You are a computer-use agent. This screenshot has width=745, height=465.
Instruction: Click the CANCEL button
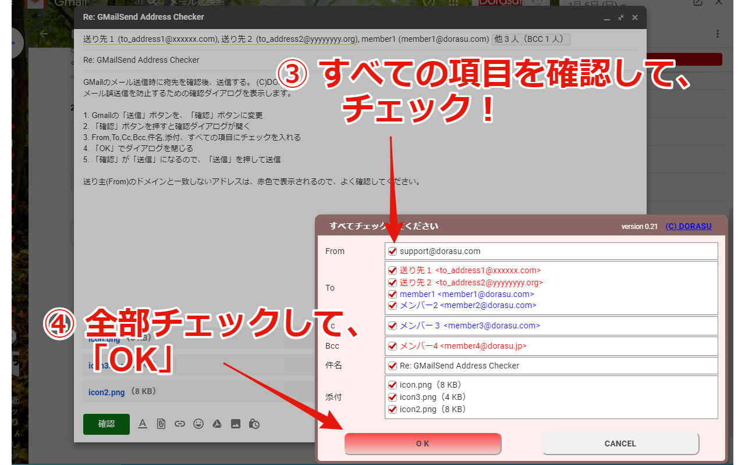[x=620, y=443]
